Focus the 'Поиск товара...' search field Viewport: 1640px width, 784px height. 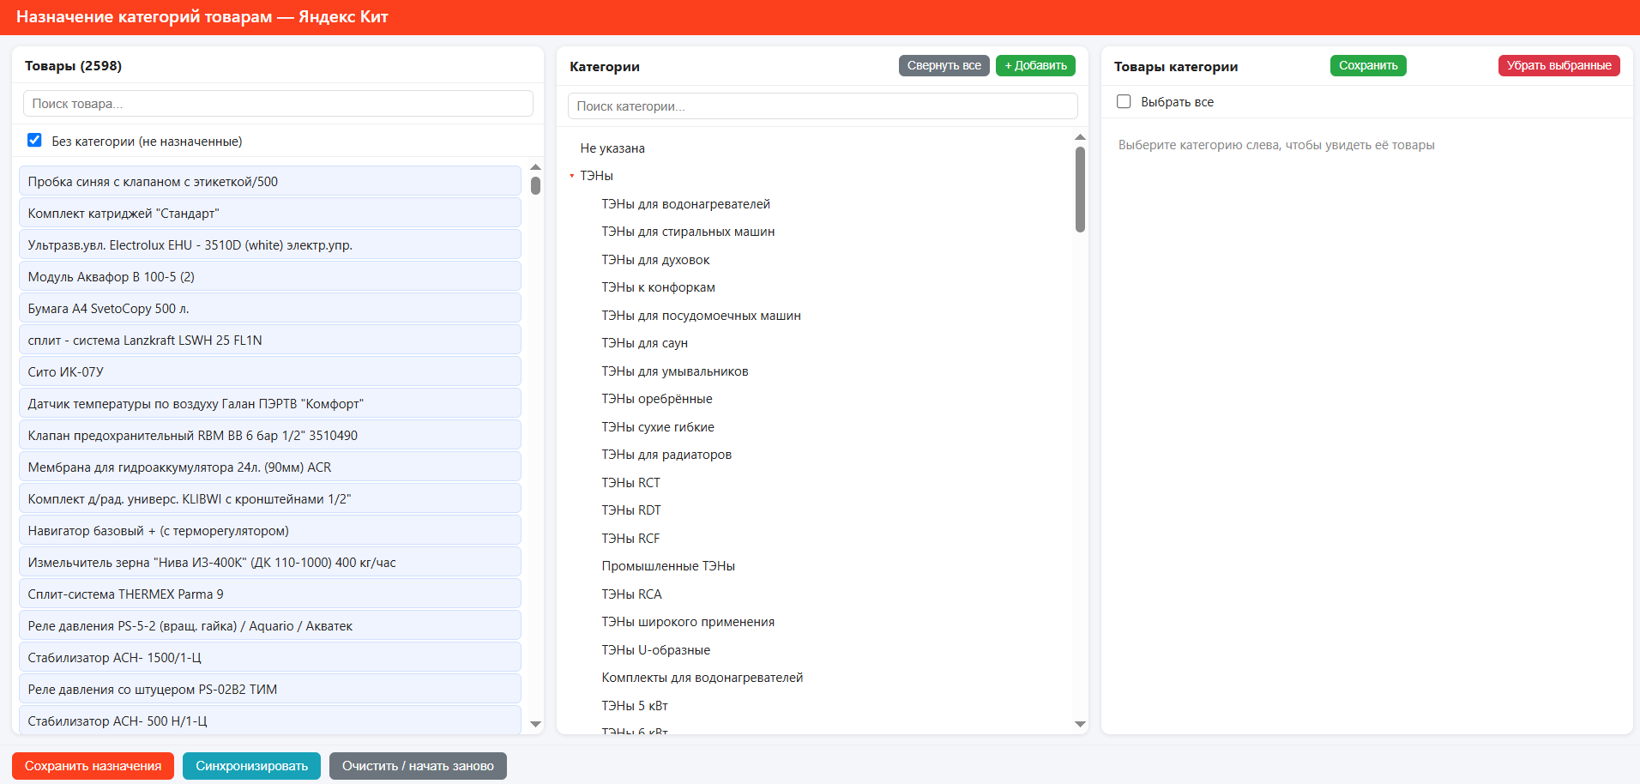[278, 104]
